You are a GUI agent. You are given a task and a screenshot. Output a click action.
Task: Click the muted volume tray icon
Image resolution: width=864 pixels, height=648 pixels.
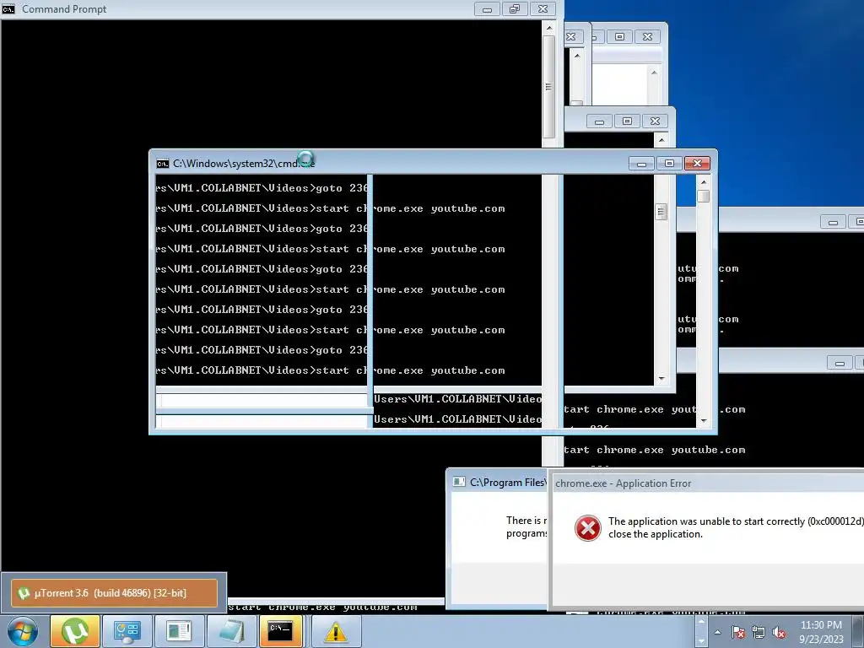coord(779,633)
